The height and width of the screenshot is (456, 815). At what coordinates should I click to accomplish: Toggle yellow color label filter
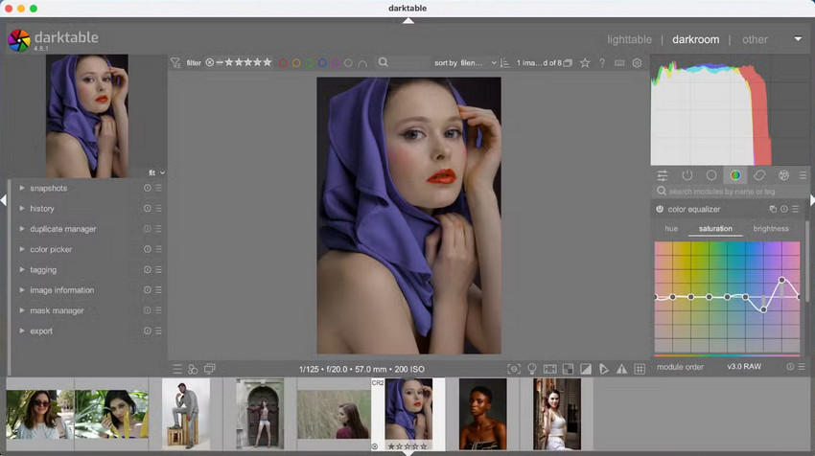click(295, 63)
